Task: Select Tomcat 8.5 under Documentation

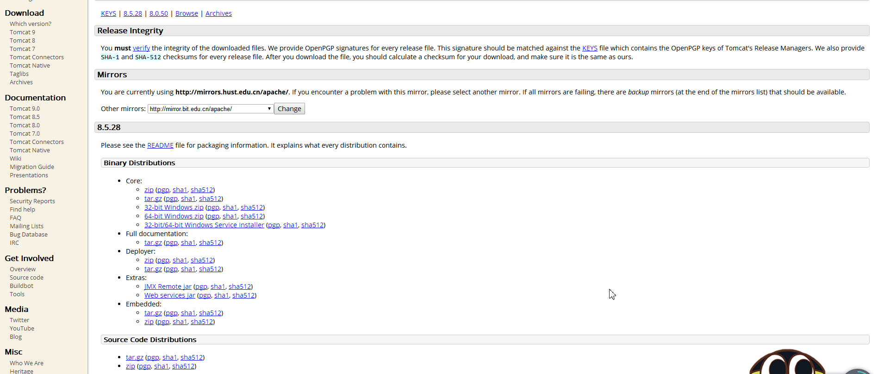Action: 25,117
